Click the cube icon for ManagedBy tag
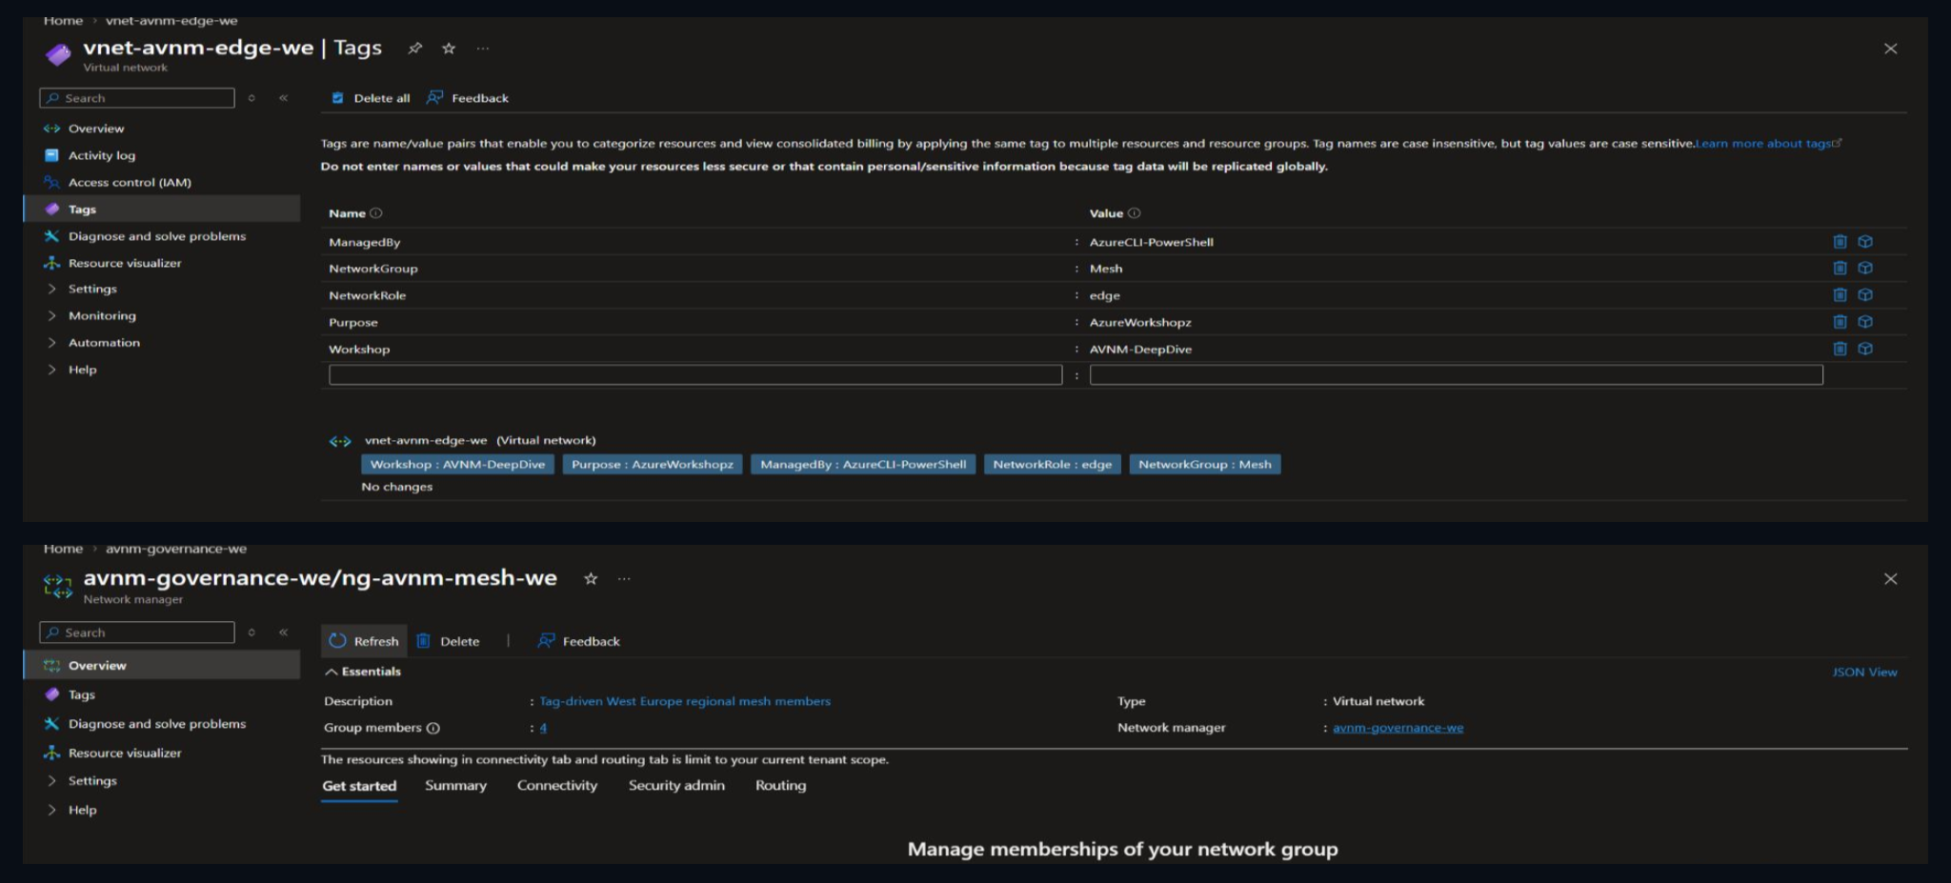 1865,242
